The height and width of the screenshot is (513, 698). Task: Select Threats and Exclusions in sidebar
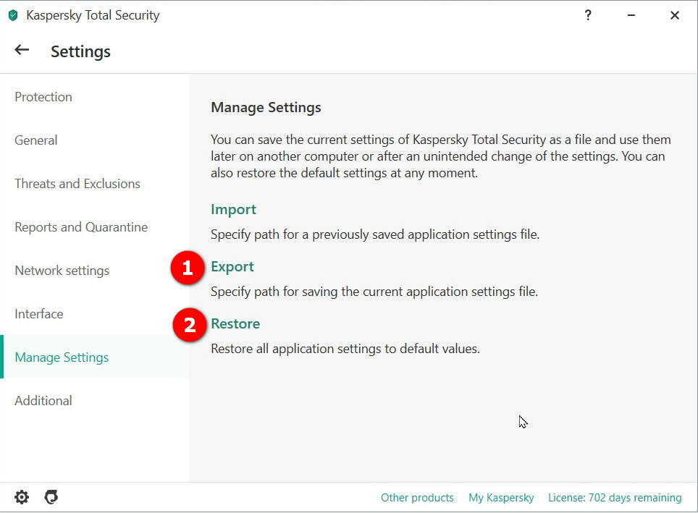77,184
